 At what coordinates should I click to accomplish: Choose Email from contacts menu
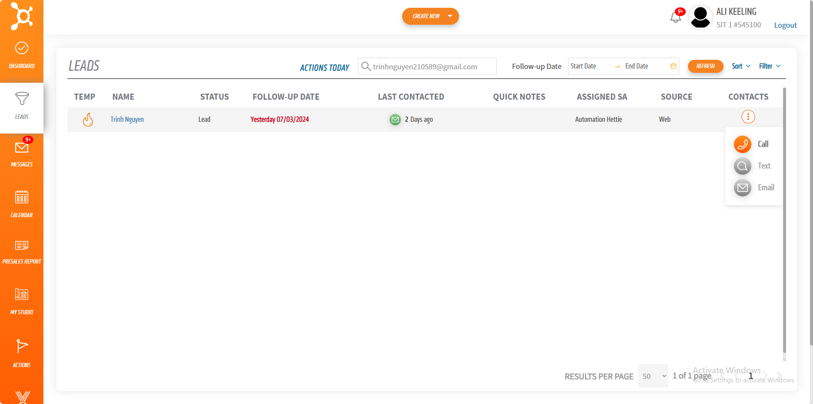pyautogui.click(x=766, y=187)
